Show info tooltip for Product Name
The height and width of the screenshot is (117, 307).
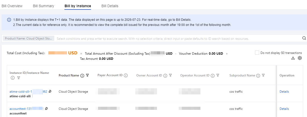pos(83,75)
